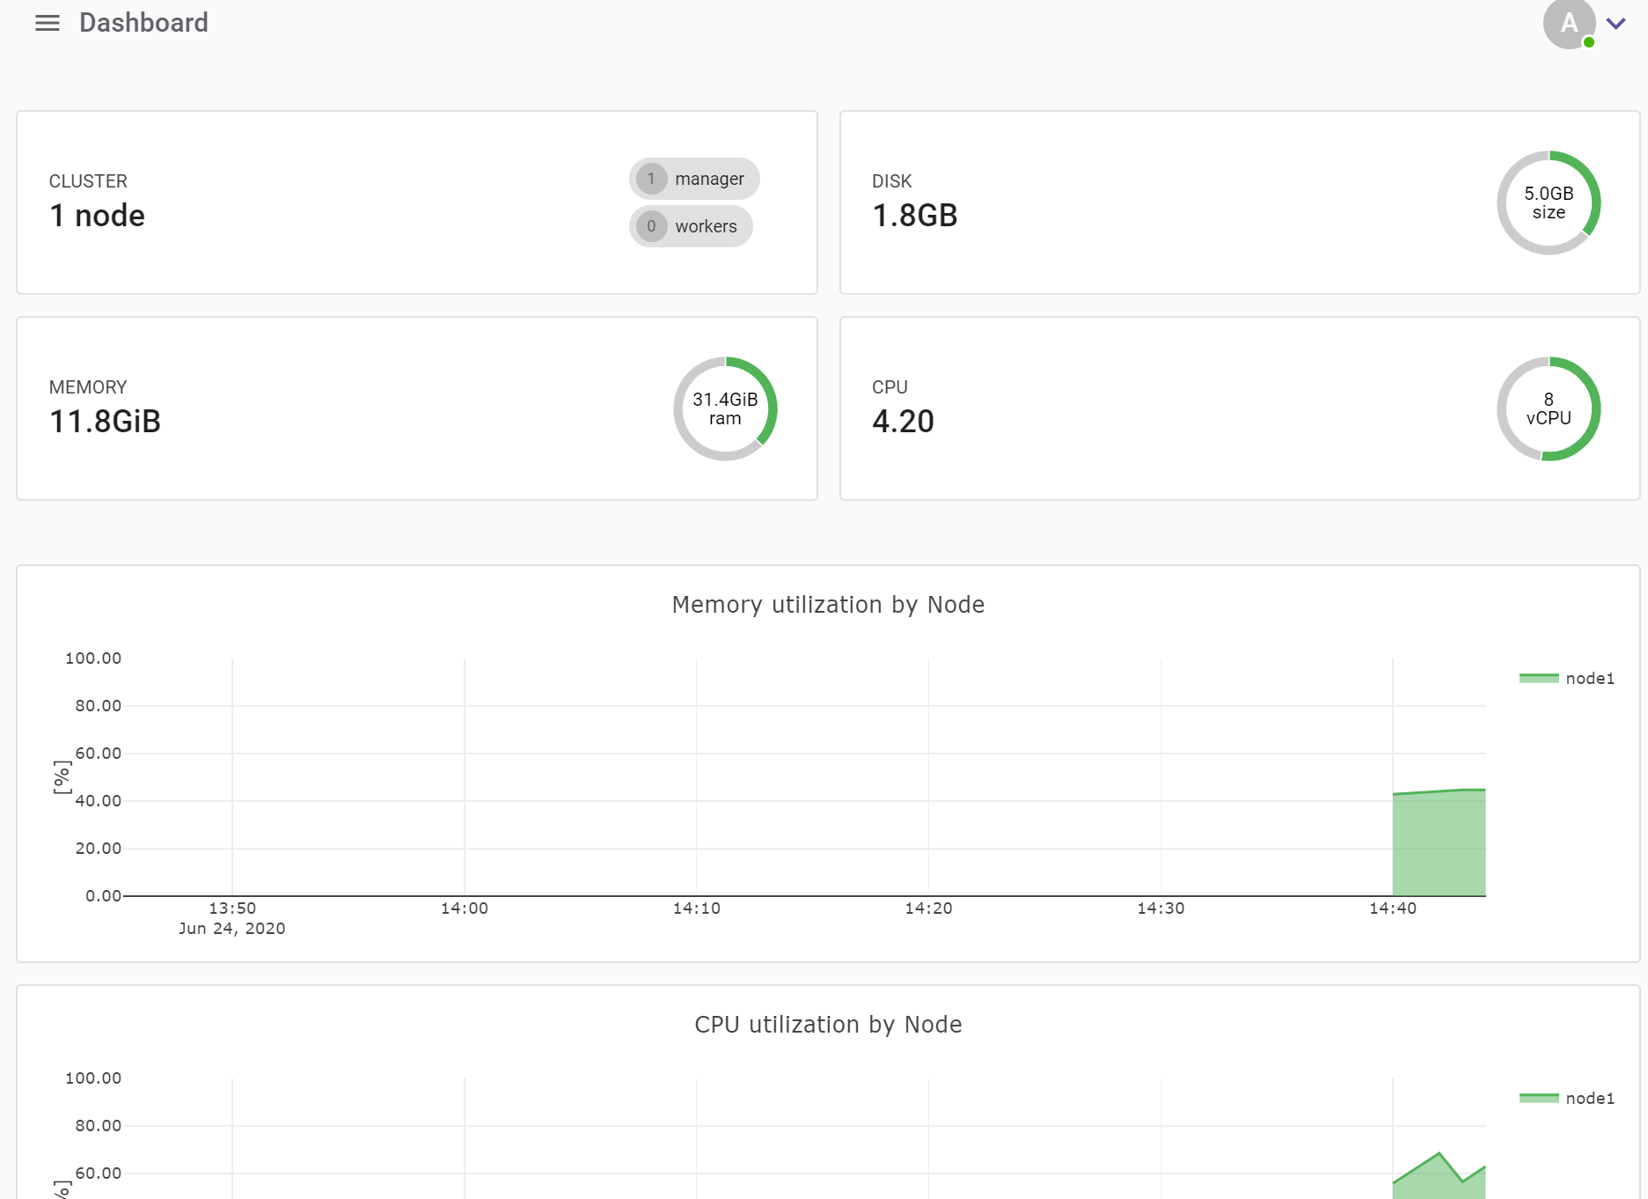Click the 14:00 x-axis label on Memory chart
Viewport: 1648px width, 1199px height.
465,908
